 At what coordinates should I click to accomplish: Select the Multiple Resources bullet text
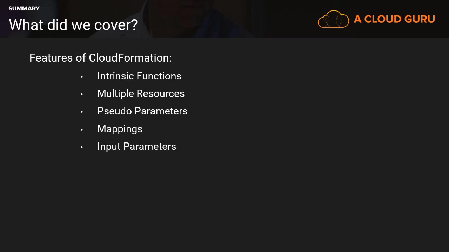(141, 94)
